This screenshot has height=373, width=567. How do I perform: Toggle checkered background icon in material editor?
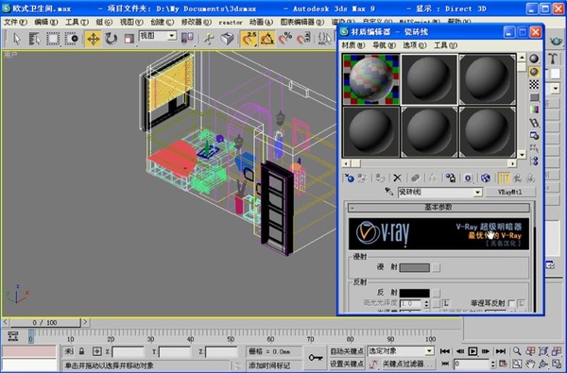click(534, 85)
